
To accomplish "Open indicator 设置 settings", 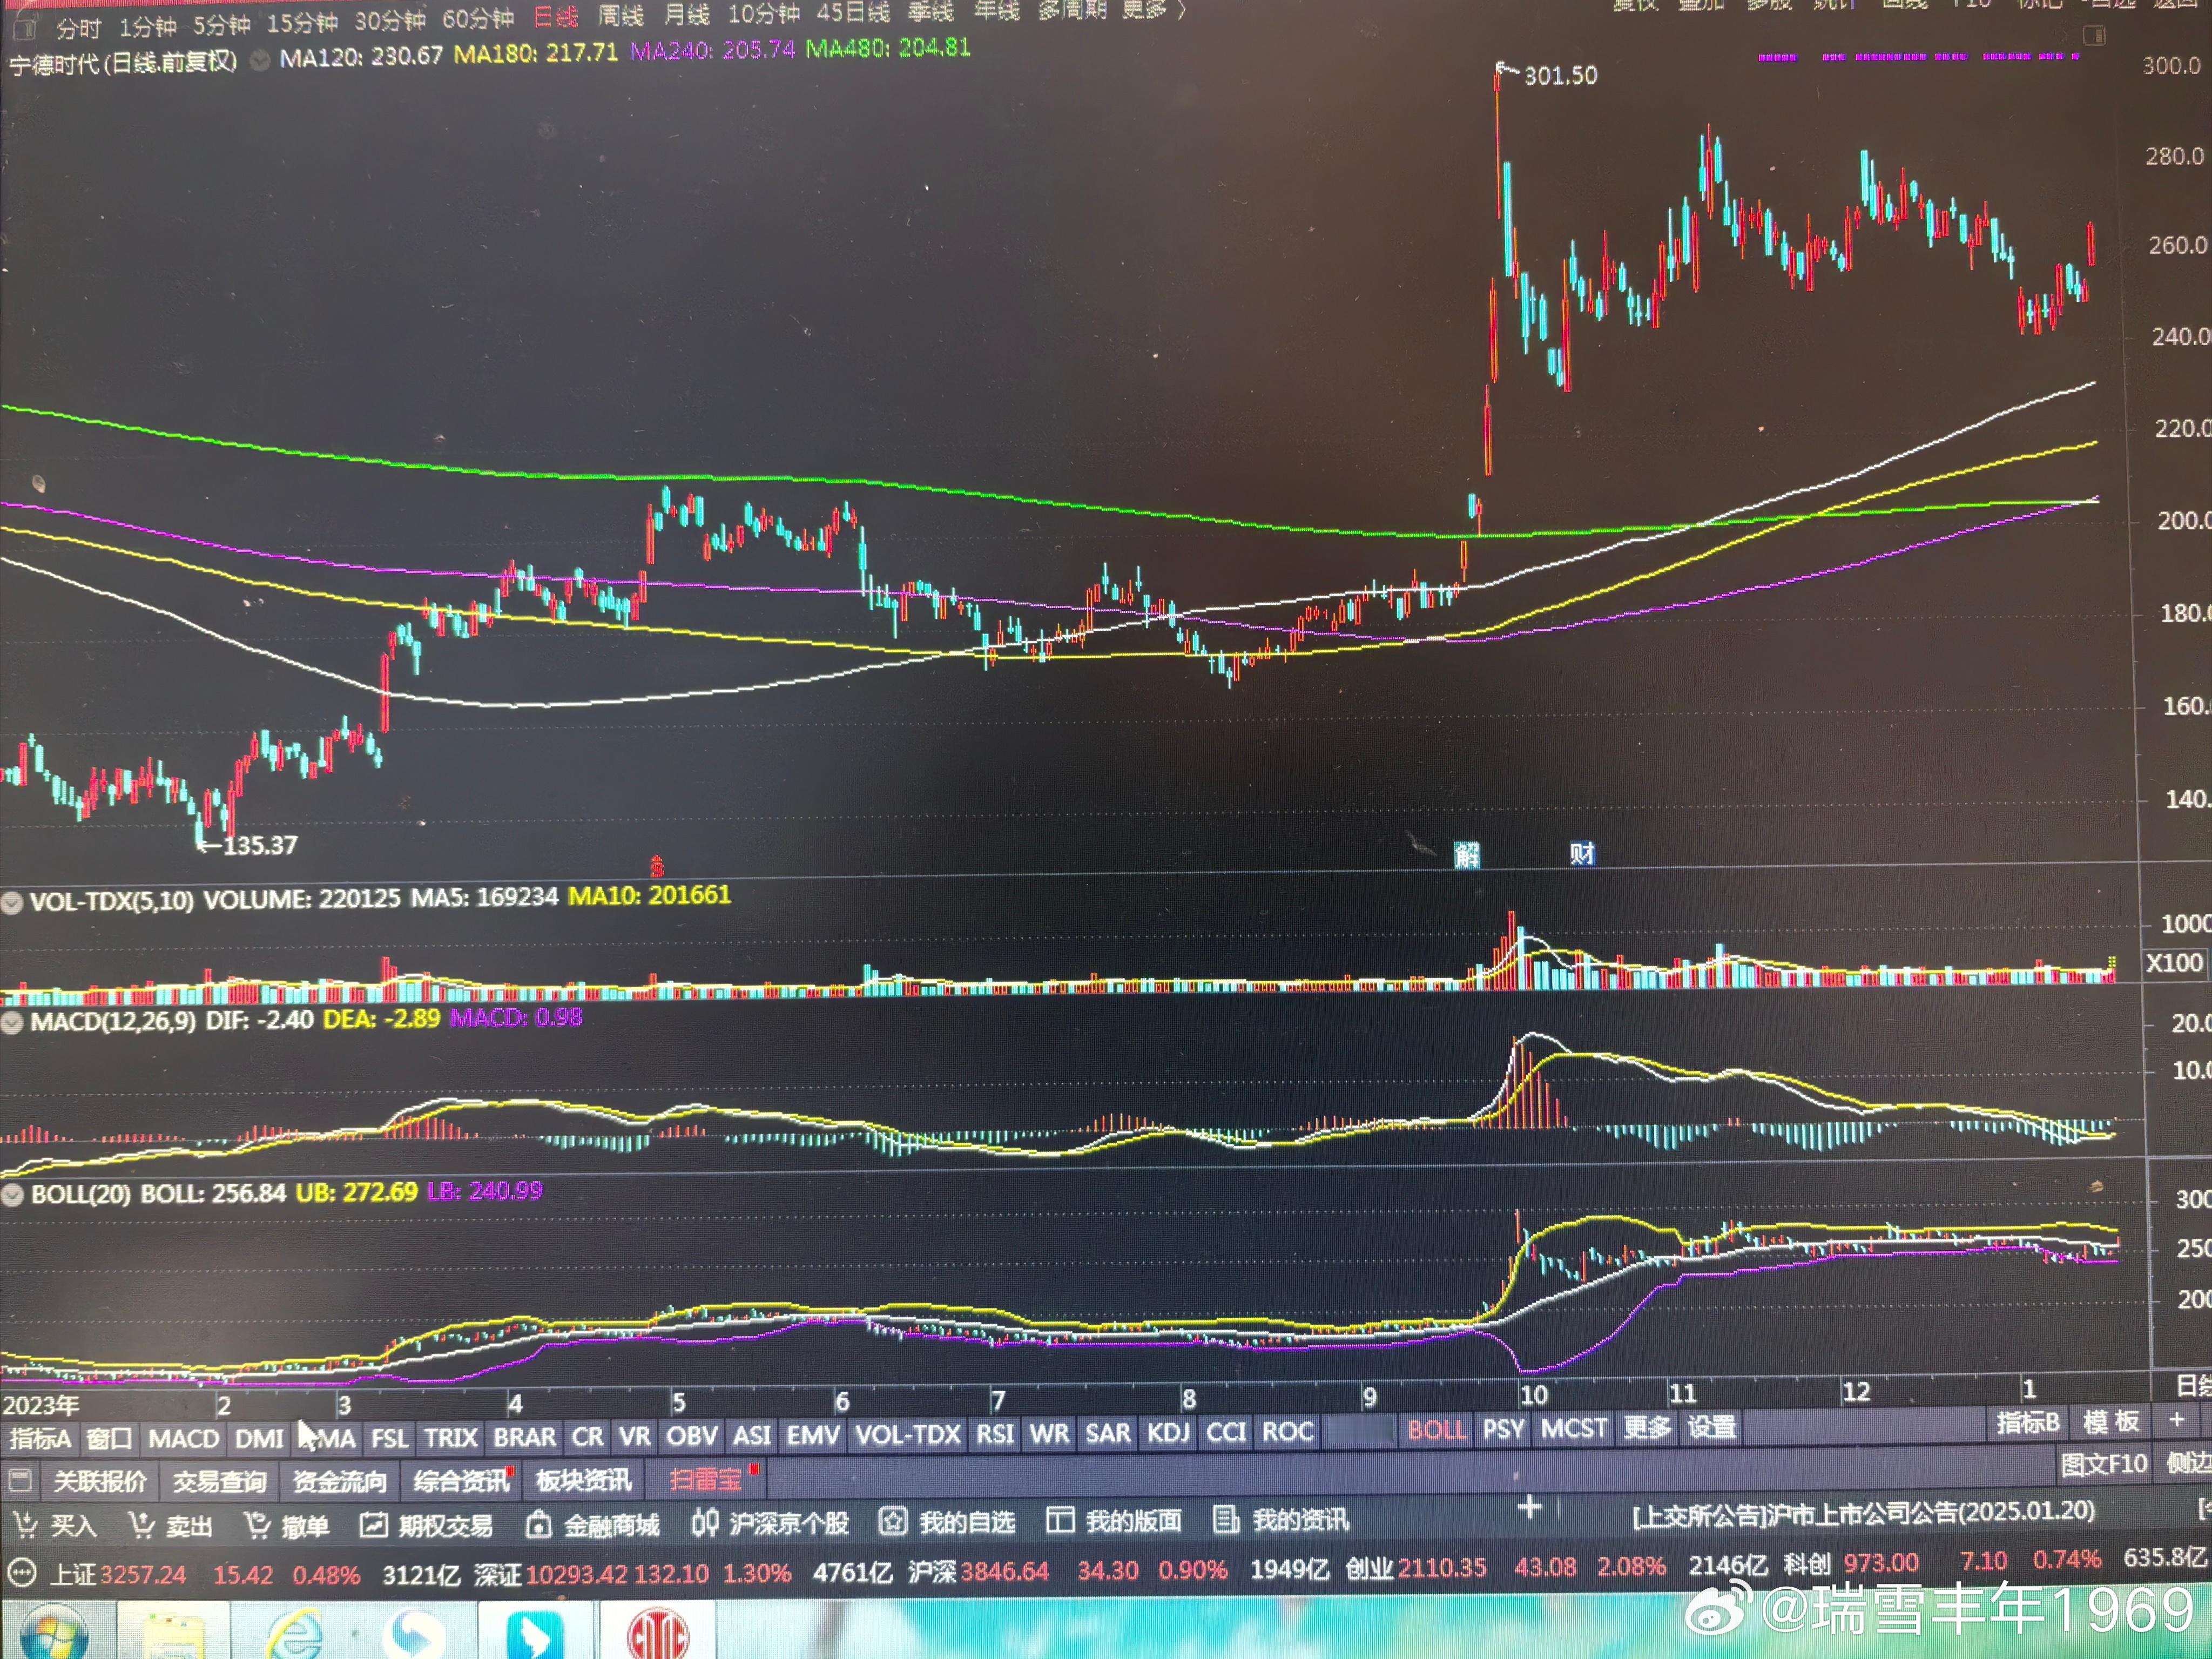I will click(x=1712, y=1426).
